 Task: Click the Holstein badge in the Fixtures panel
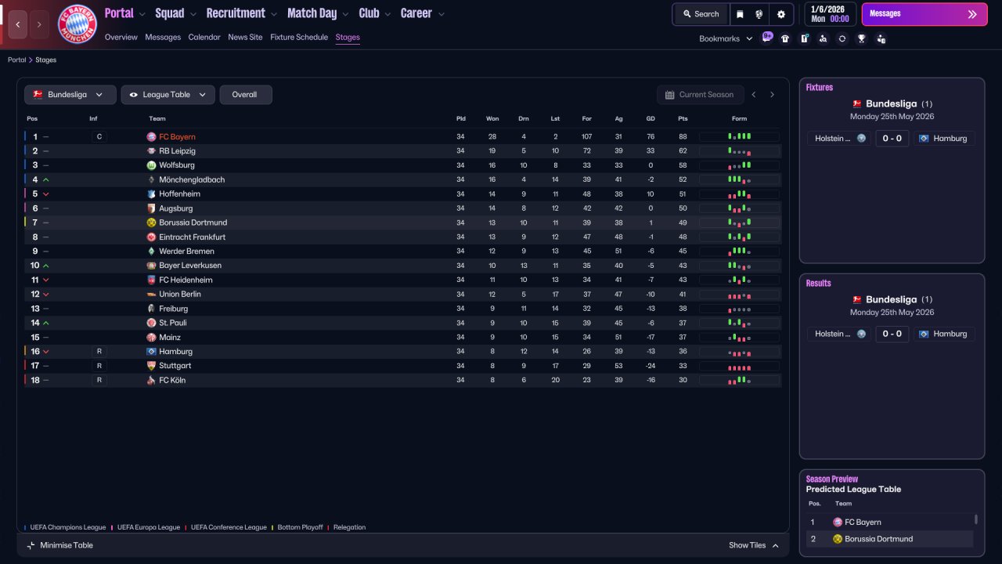click(x=861, y=139)
